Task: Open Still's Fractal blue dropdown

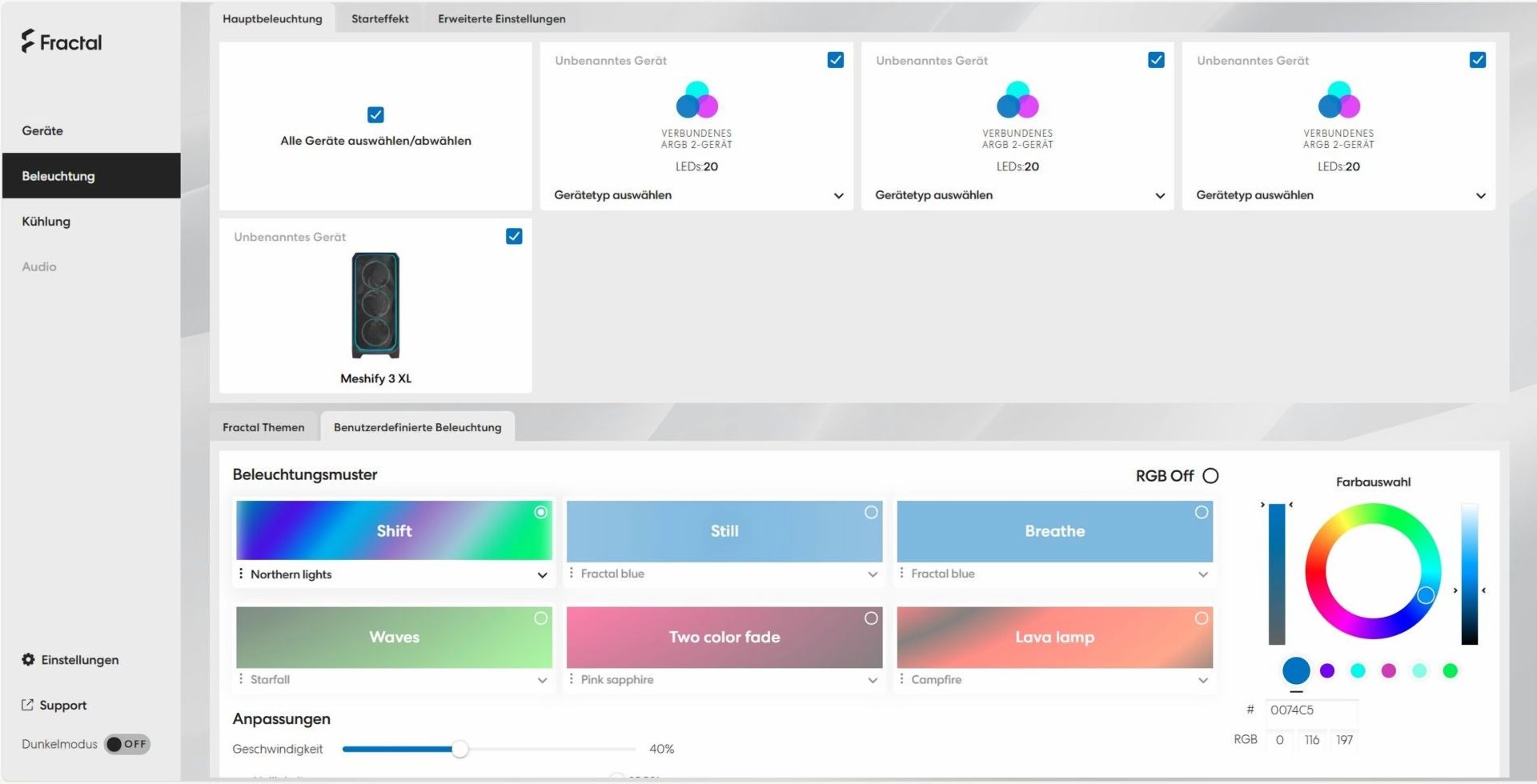Action: coord(873,574)
